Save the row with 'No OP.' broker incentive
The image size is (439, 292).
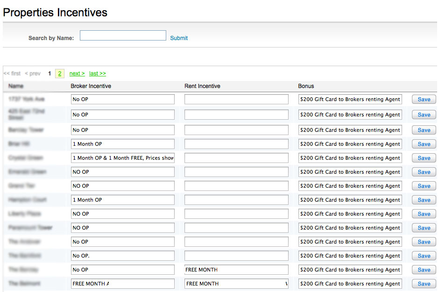(424, 256)
